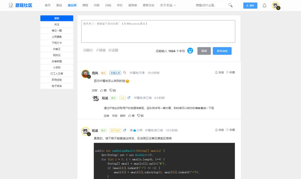Click the notification bell icon in navbar
The width and height of the screenshot is (301, 179).
pos(264,5)
